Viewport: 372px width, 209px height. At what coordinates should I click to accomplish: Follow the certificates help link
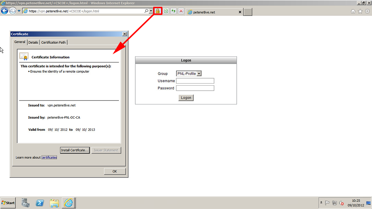49,157
